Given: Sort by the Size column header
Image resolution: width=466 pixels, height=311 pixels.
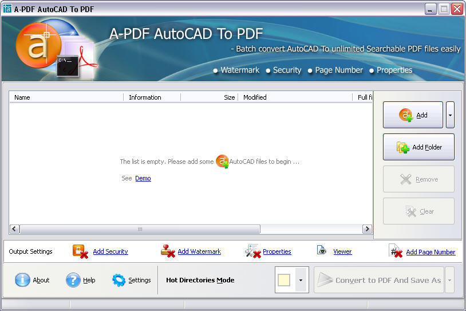Looking at the screenshot, I should pos(209,97).
